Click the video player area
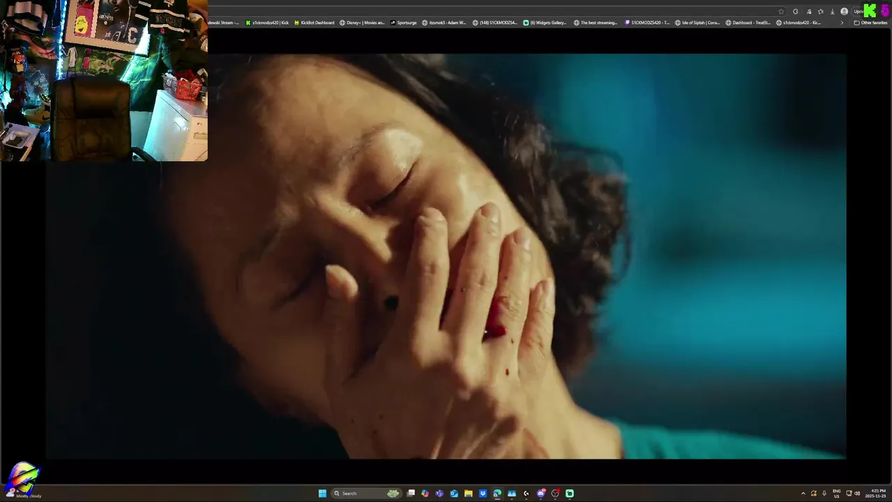The height and width of the screenshot is (502, 892). [446, 256]
